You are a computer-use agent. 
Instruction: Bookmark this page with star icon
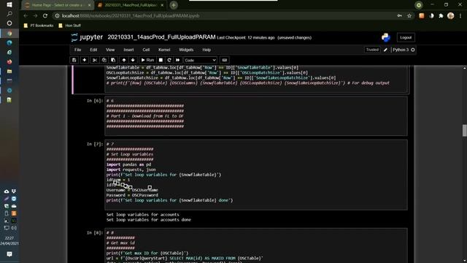click(x=409, y=16)
